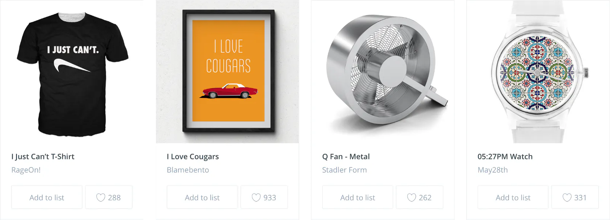Add the Q Fan - Metal to a list

[x=357, y=197]
